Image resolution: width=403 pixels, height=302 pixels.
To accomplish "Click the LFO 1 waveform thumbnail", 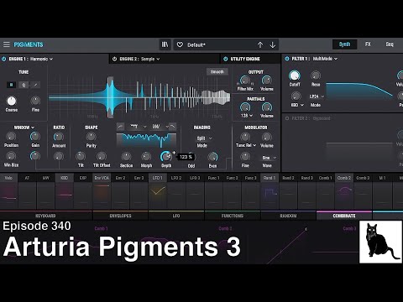I will [157, 191].
